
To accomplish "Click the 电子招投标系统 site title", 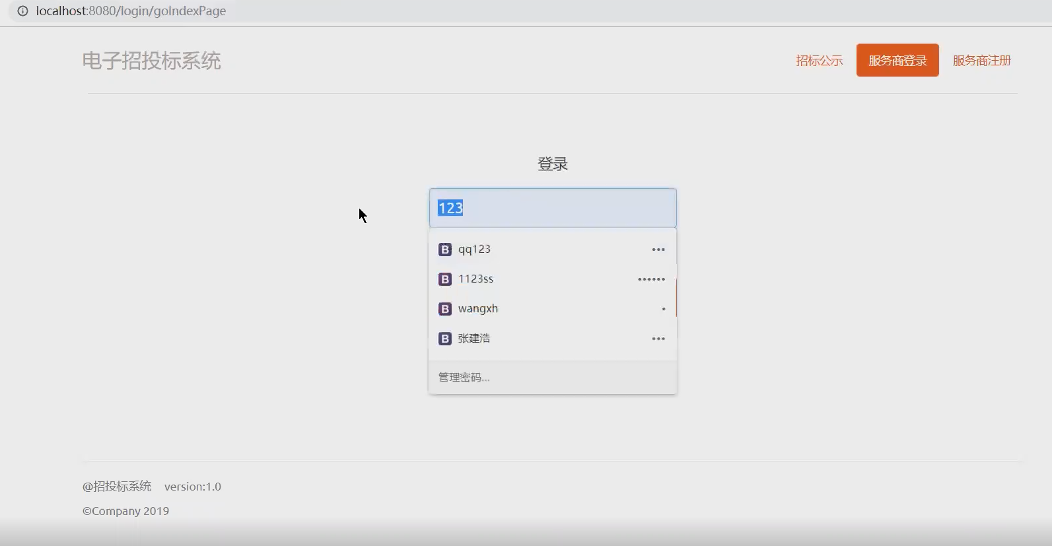I will click(151, 61).
